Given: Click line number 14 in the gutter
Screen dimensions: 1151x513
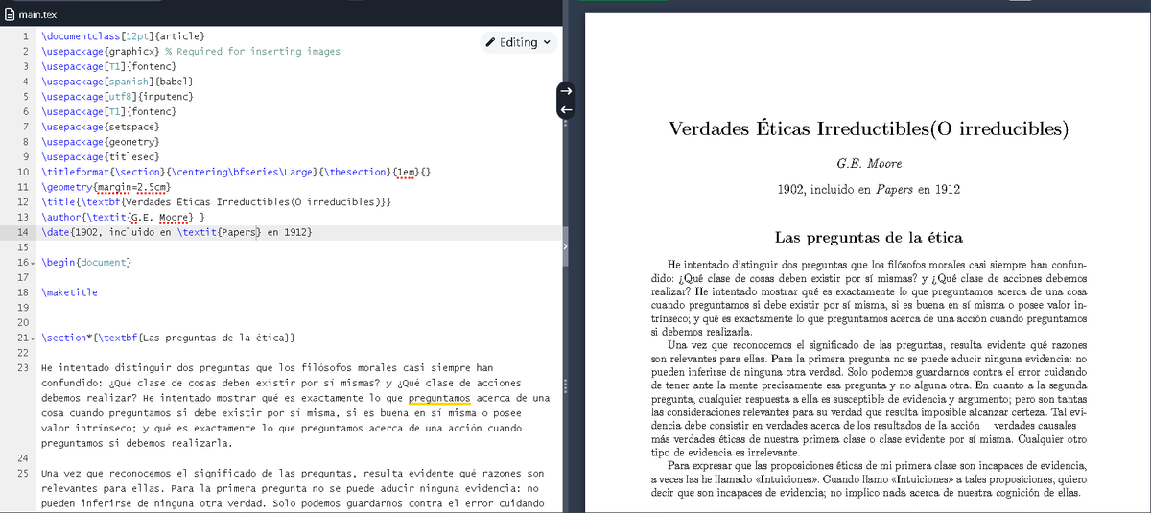Looking at the screenshot, I should tap(22, 233).
